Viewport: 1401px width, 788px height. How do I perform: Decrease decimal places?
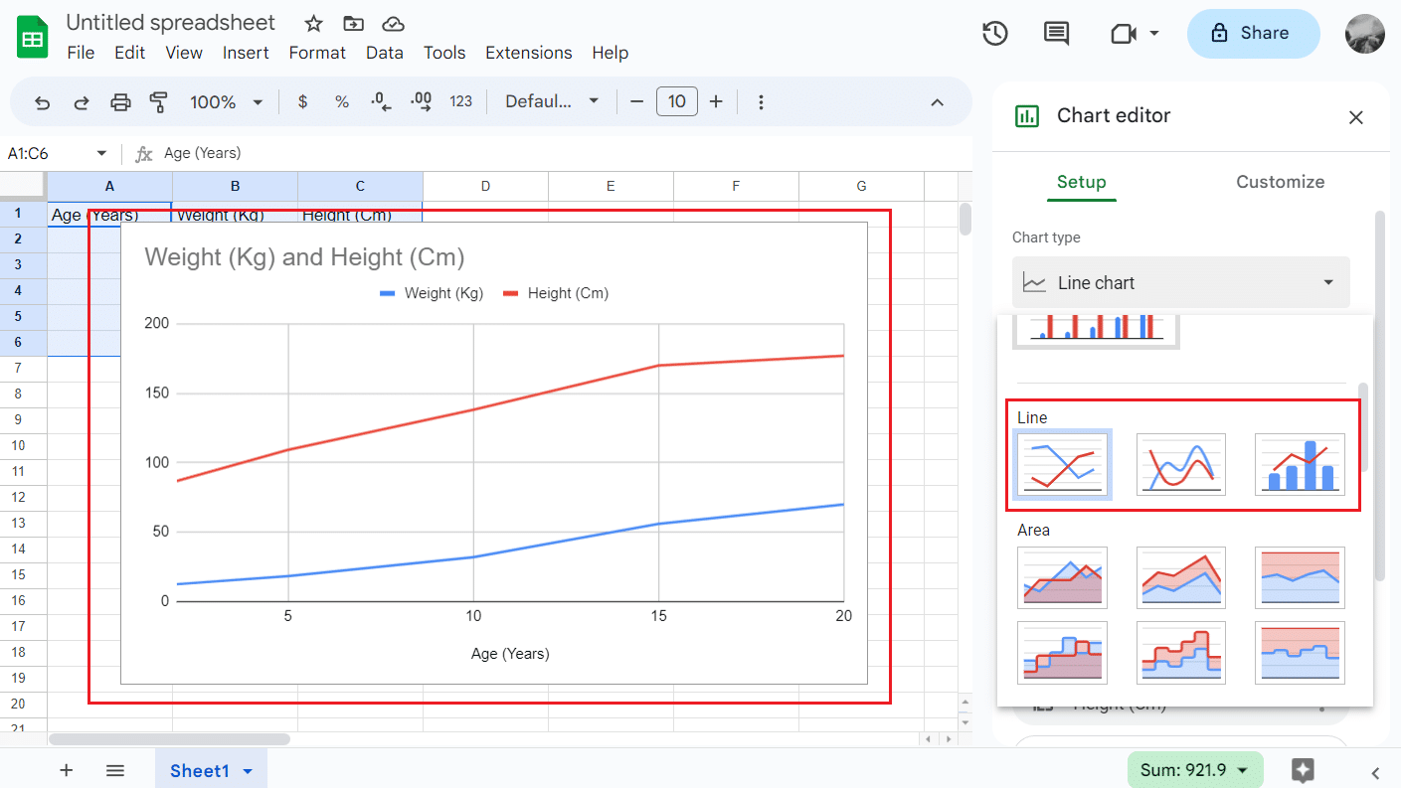381,101
